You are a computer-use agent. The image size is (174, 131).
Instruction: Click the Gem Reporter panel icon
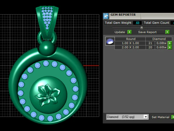coord(106,16)
